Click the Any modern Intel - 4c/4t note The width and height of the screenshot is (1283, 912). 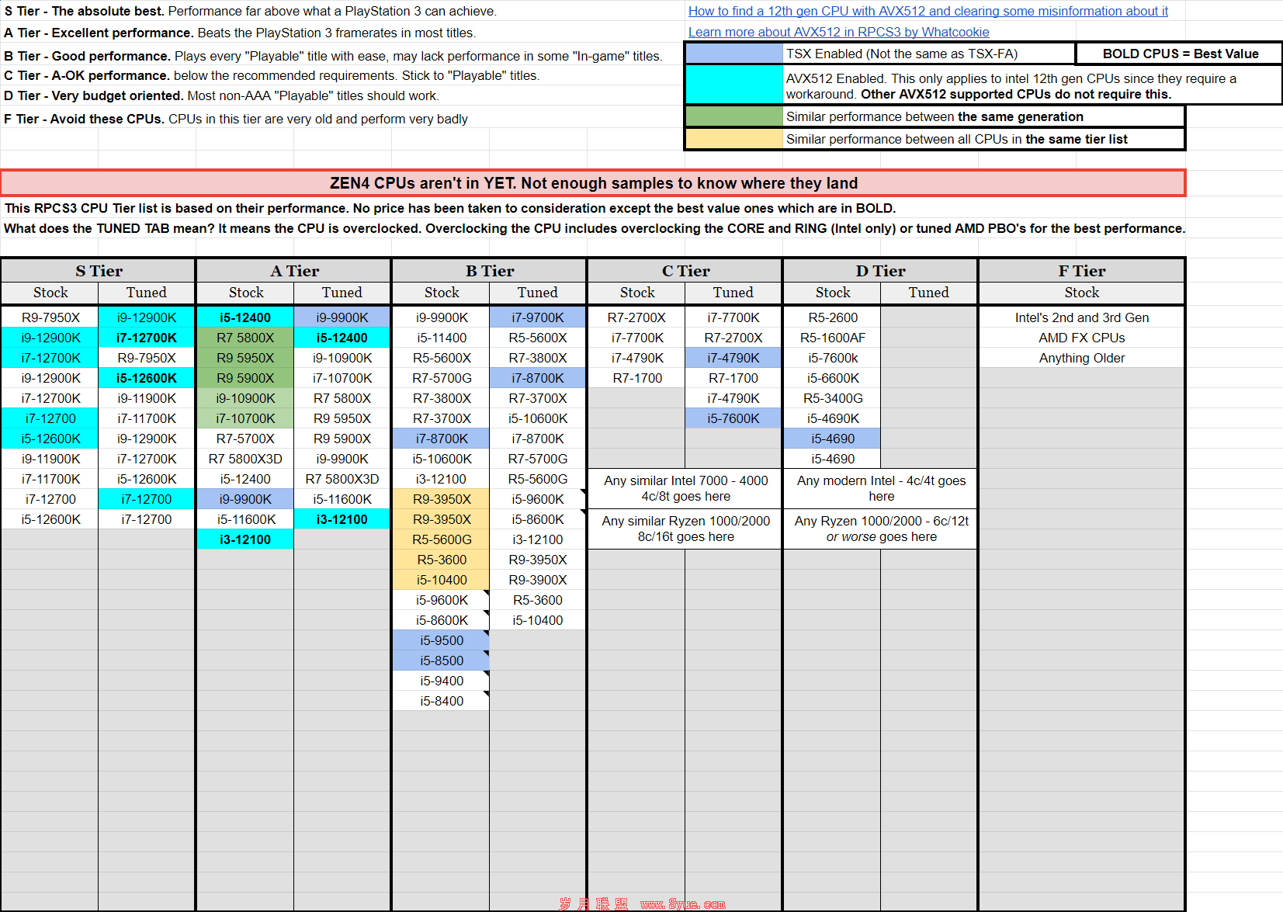(881, 488)
